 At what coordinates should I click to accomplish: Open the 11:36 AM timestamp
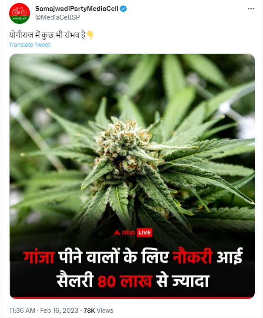[x=22, y=311]
